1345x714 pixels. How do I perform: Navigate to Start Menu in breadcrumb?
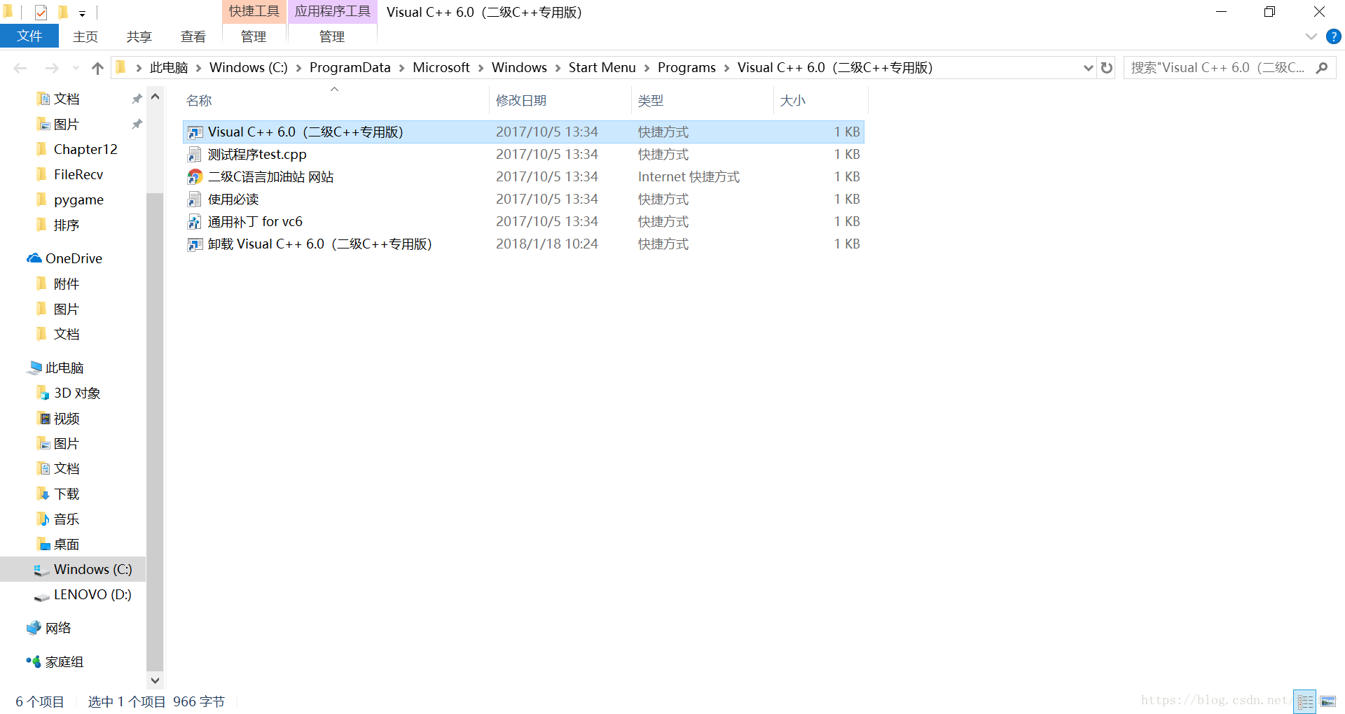point(602,68)
